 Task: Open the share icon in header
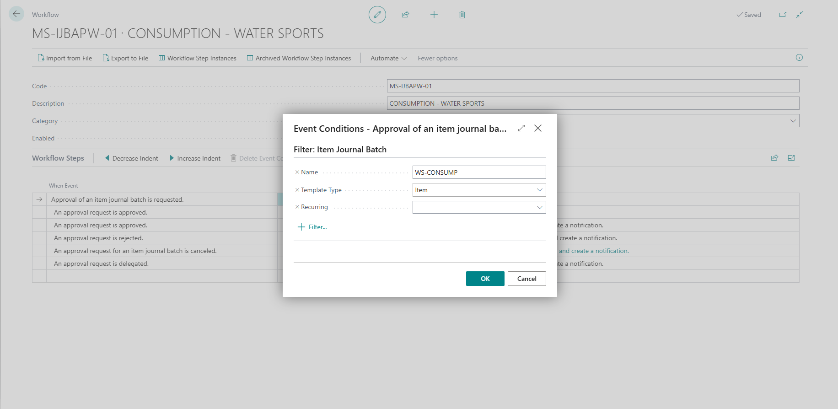[x=405, y=15]
